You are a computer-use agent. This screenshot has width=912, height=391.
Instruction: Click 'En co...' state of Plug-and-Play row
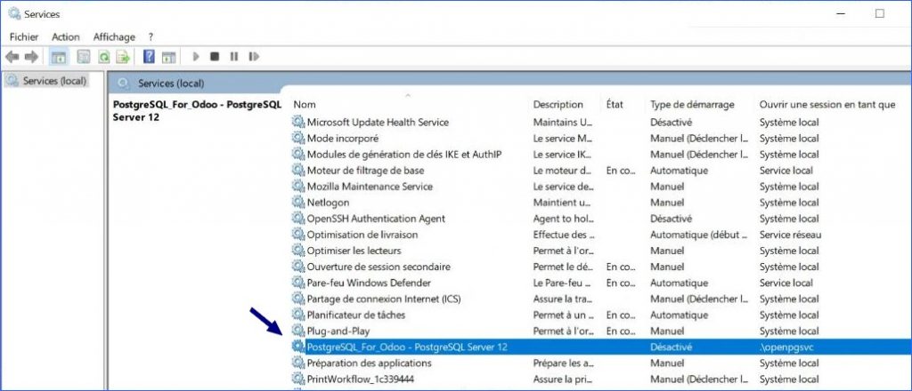click(x=621, y=331)
